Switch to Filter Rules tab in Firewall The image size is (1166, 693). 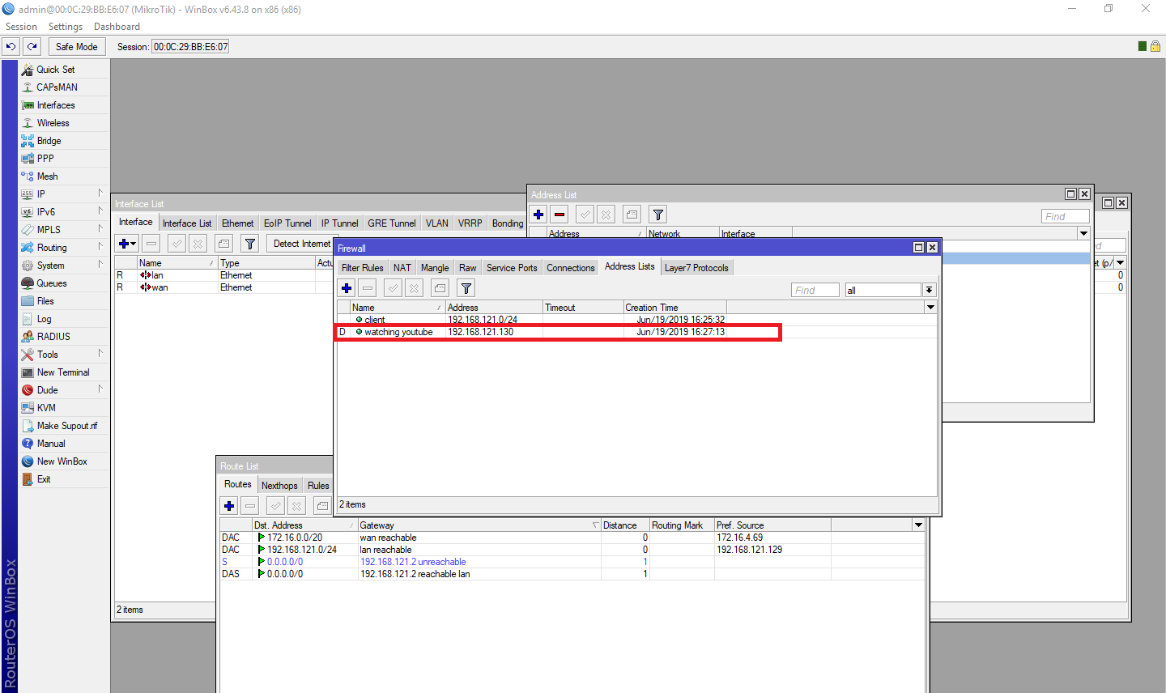[363, 268]
